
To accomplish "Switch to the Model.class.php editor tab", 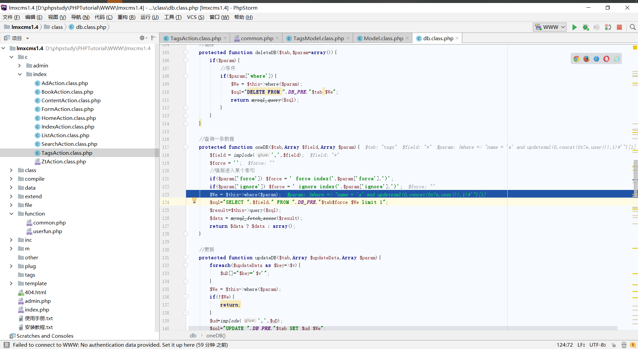I will (383, 38).
